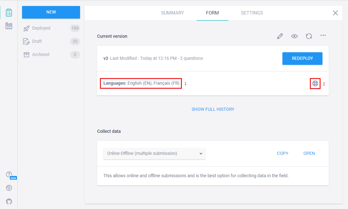Open the SETTINGS tab
Screen dimensions: 348x209
(252, 13)
